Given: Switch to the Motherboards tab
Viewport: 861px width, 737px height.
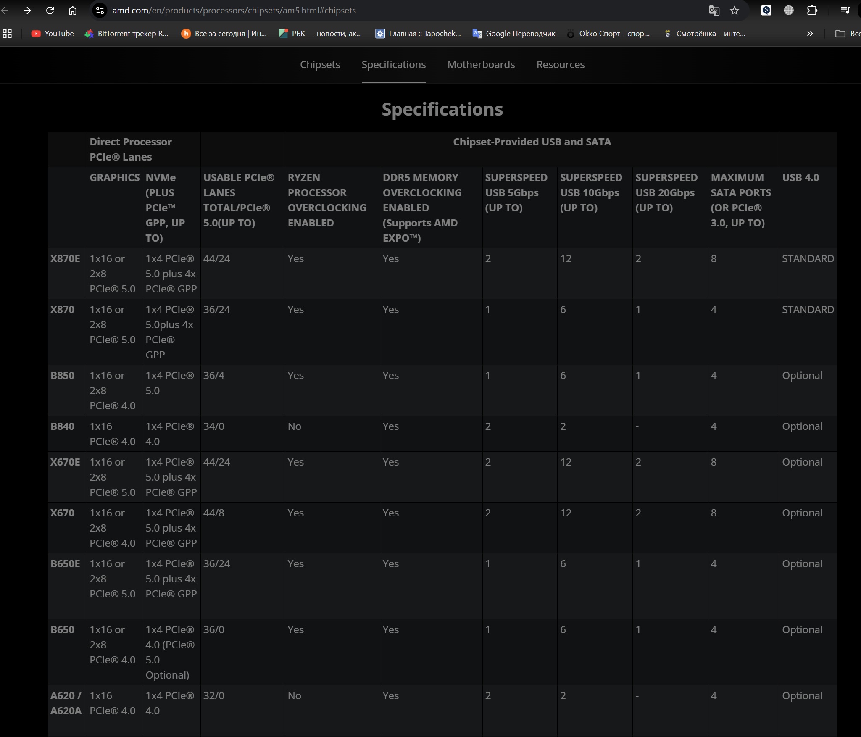Looking at the screenshot, I should click(x=481, y=65).
